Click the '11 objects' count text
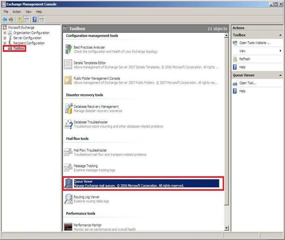 click(217, 28)
